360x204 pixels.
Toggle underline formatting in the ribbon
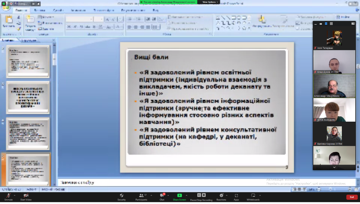tap(81, 27)
